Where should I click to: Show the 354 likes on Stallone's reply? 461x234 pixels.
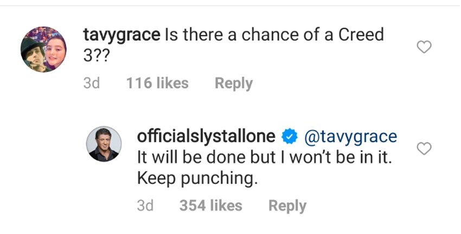pos(210,206)
